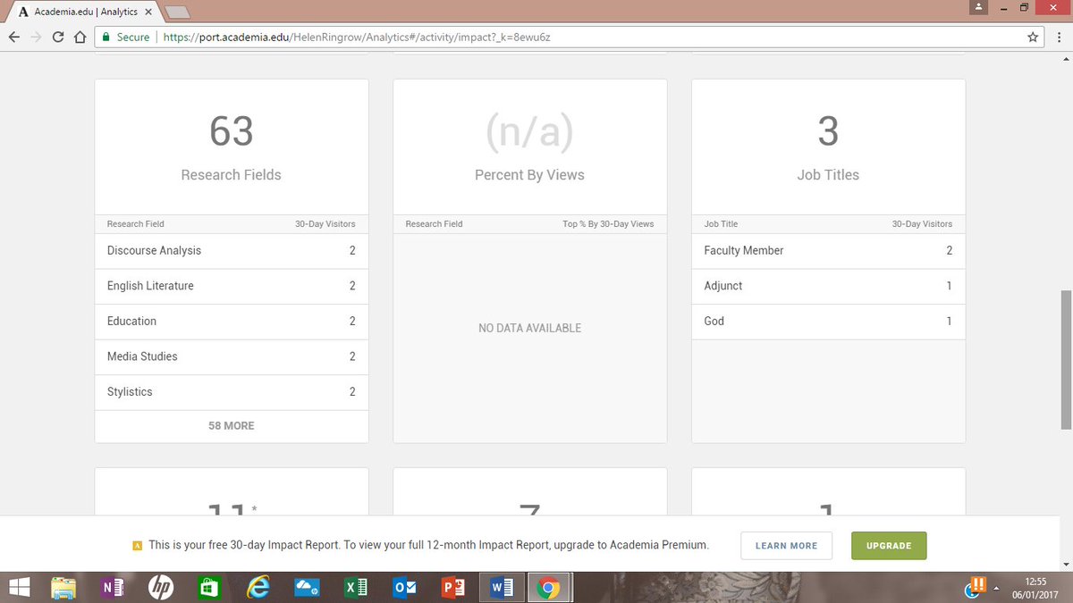Open the Chrome user profile icon
The height and width of the screenshot is (603, 1073).
point(979,7)
